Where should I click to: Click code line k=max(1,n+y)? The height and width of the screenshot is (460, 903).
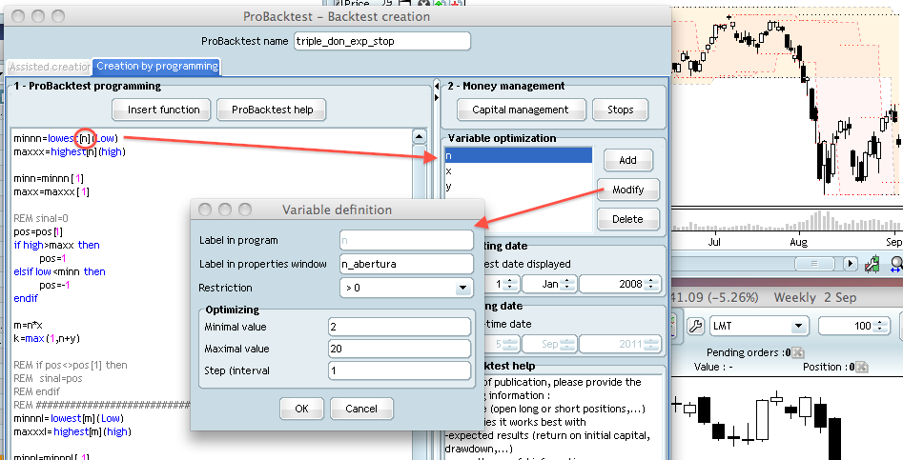coord(47,339)
